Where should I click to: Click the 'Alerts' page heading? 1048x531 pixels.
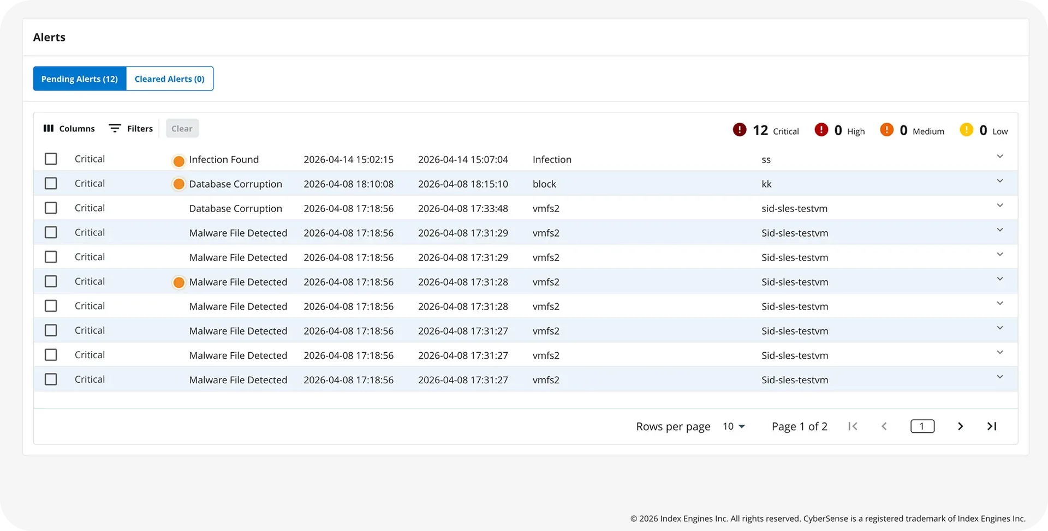49,37
